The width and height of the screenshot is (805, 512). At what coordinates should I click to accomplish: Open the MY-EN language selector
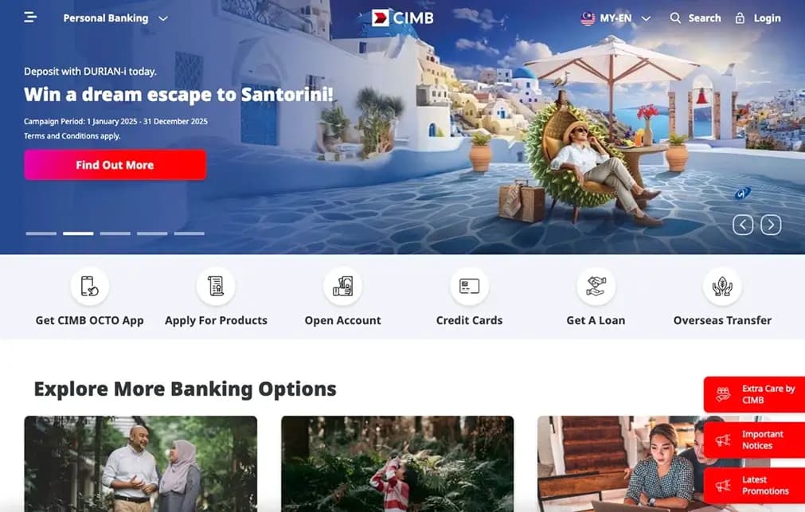point(615,18)
